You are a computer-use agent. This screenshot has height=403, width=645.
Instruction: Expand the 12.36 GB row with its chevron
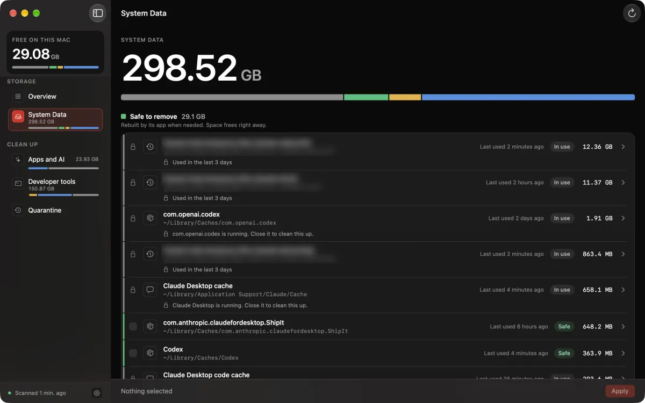[623, 147]
